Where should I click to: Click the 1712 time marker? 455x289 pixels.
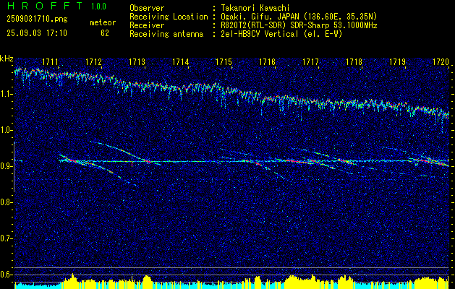[x=93, y=62]
